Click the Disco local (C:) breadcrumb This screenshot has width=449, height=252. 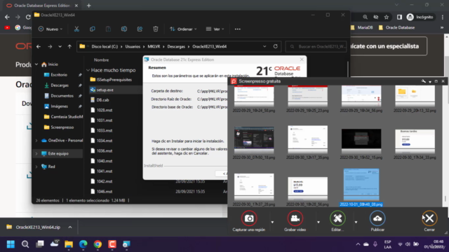click(105, 46)
